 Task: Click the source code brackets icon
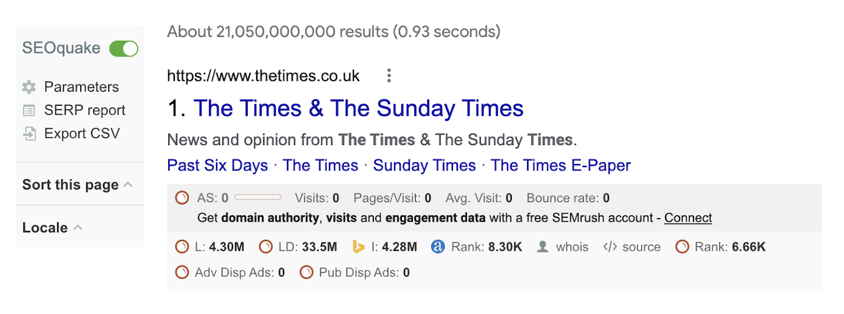pyautogui.click(x=610, y=247)
